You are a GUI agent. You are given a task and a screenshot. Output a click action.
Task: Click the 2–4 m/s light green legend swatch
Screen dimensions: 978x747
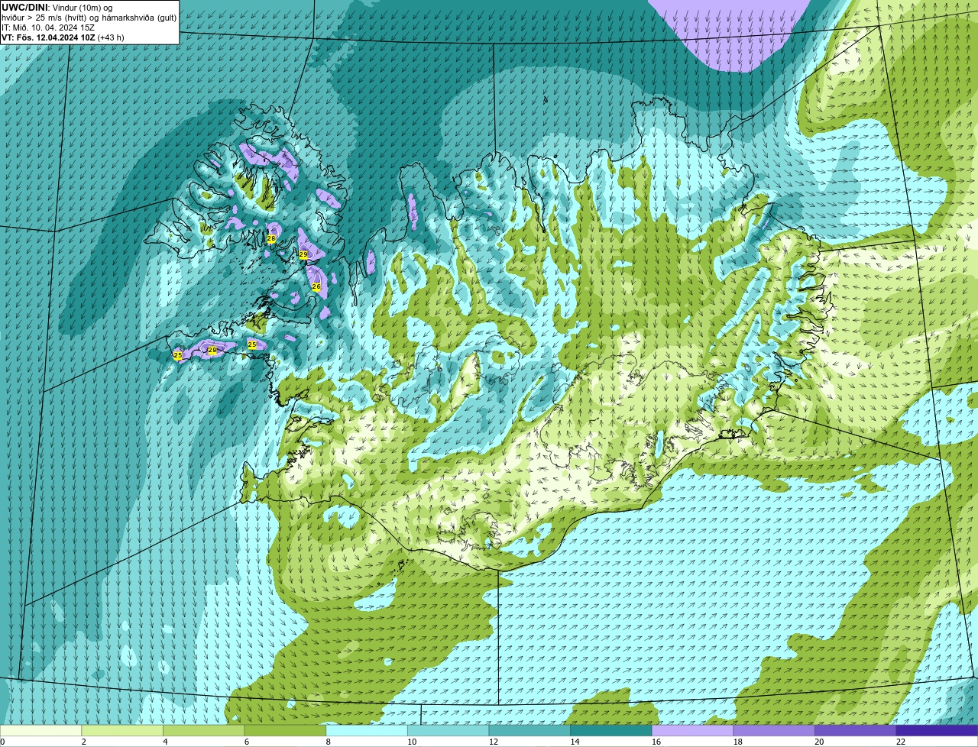coord(122,730)
